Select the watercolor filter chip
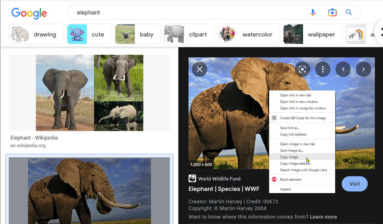This screenshot has height=224, width=383. tap(248, 34)
